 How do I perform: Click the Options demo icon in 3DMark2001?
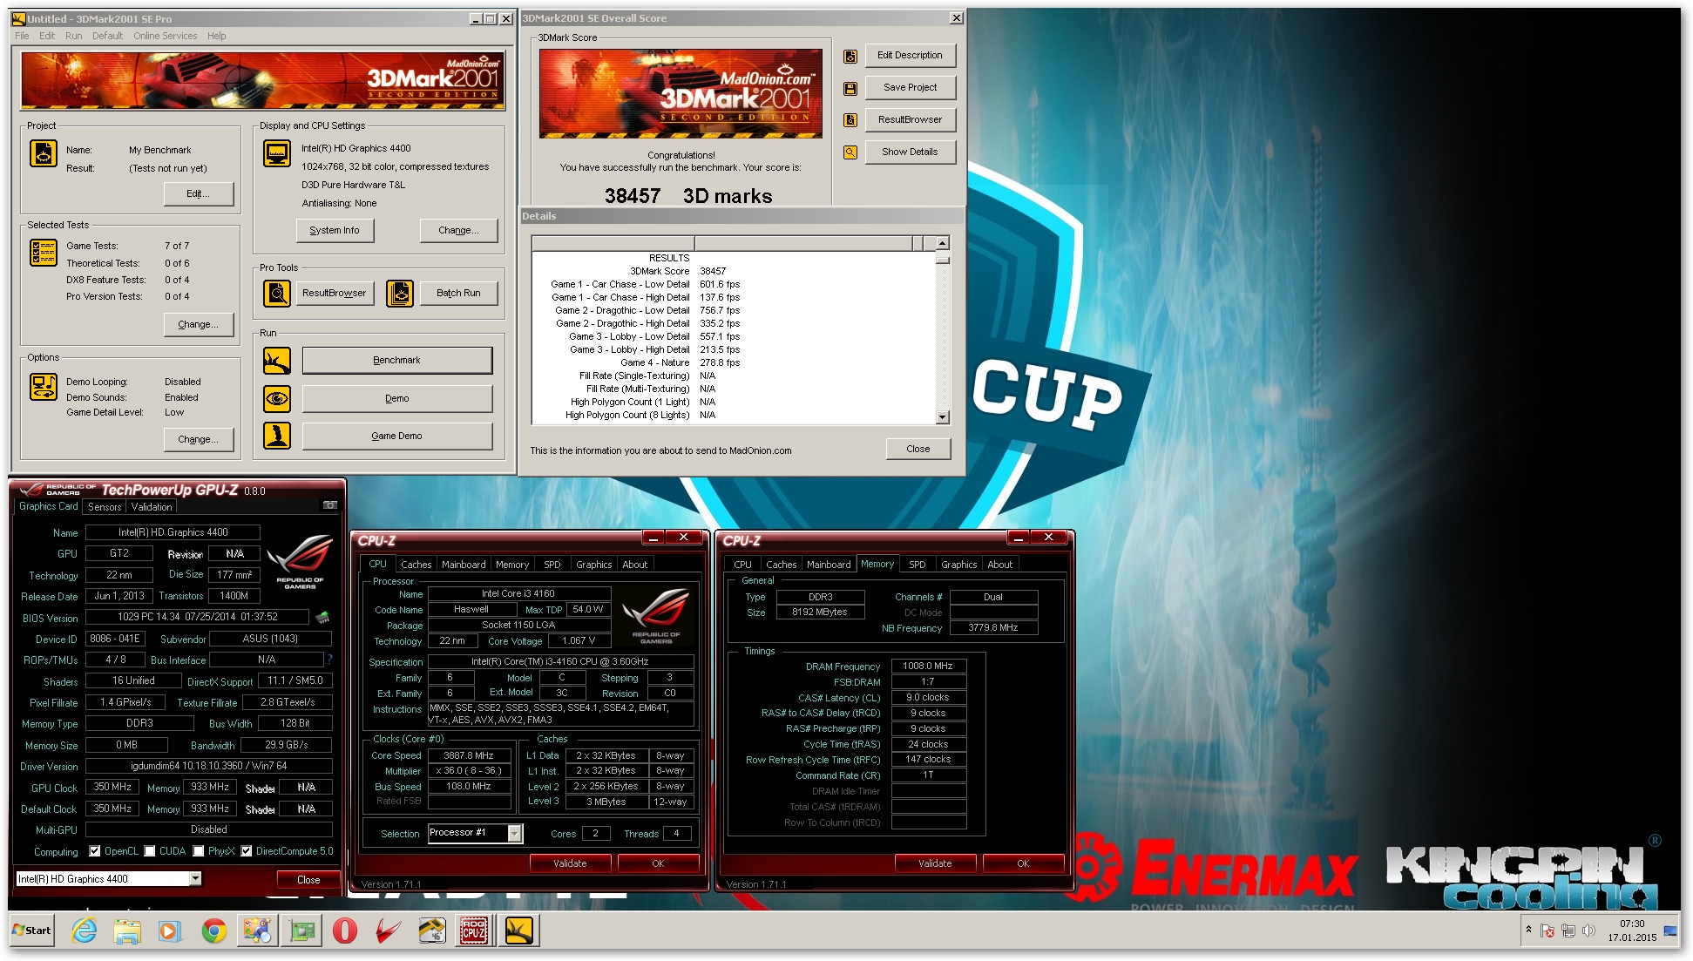pos(44,386)
